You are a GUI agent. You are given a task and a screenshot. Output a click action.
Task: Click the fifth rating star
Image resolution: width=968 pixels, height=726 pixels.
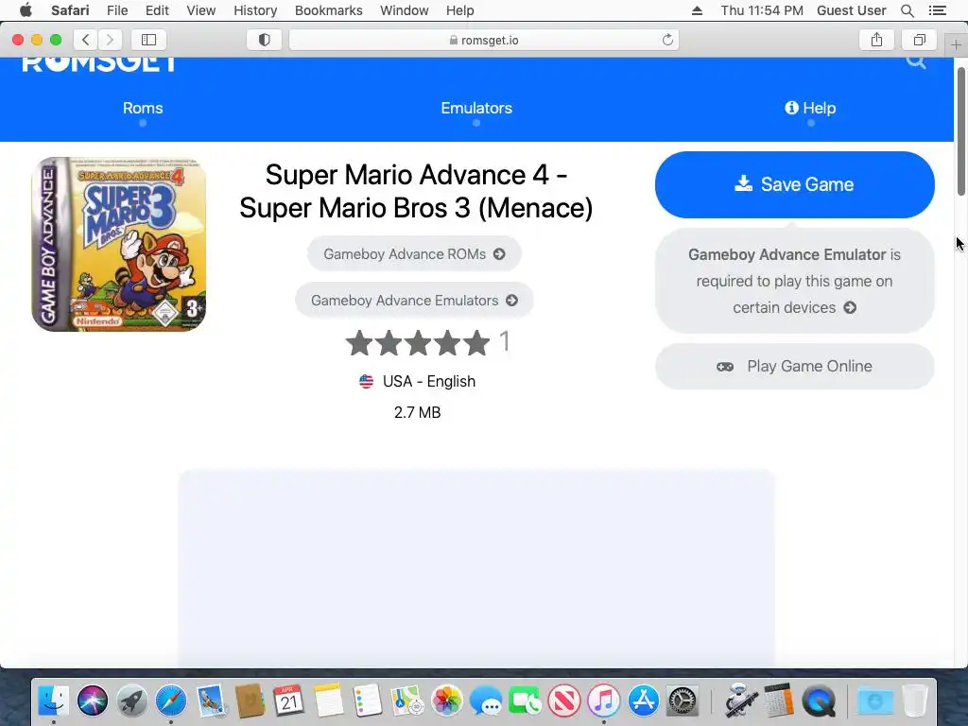click(x=476, y=343)
